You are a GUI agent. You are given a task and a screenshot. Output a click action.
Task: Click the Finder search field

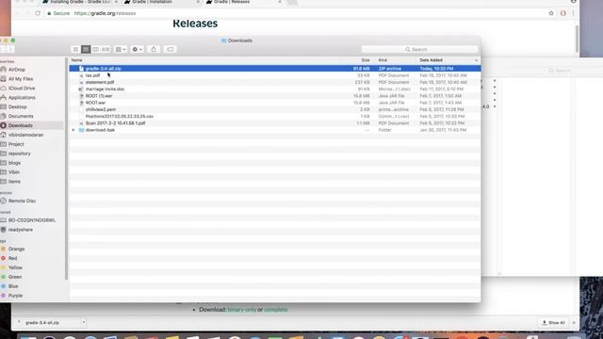419,49
